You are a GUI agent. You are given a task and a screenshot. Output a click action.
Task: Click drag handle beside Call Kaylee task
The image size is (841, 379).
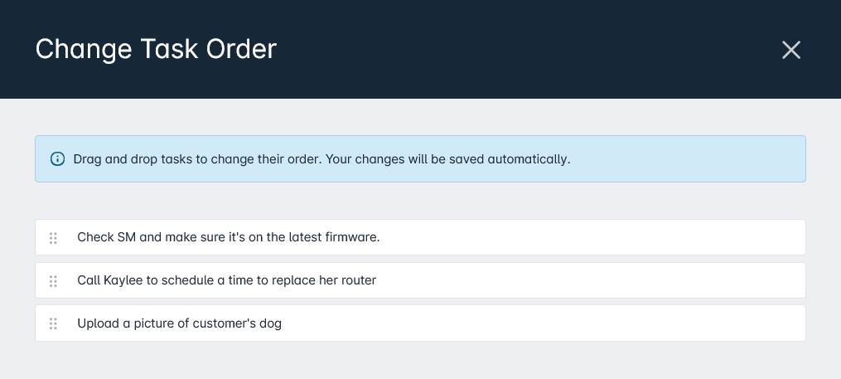click(x=53, y=281)
